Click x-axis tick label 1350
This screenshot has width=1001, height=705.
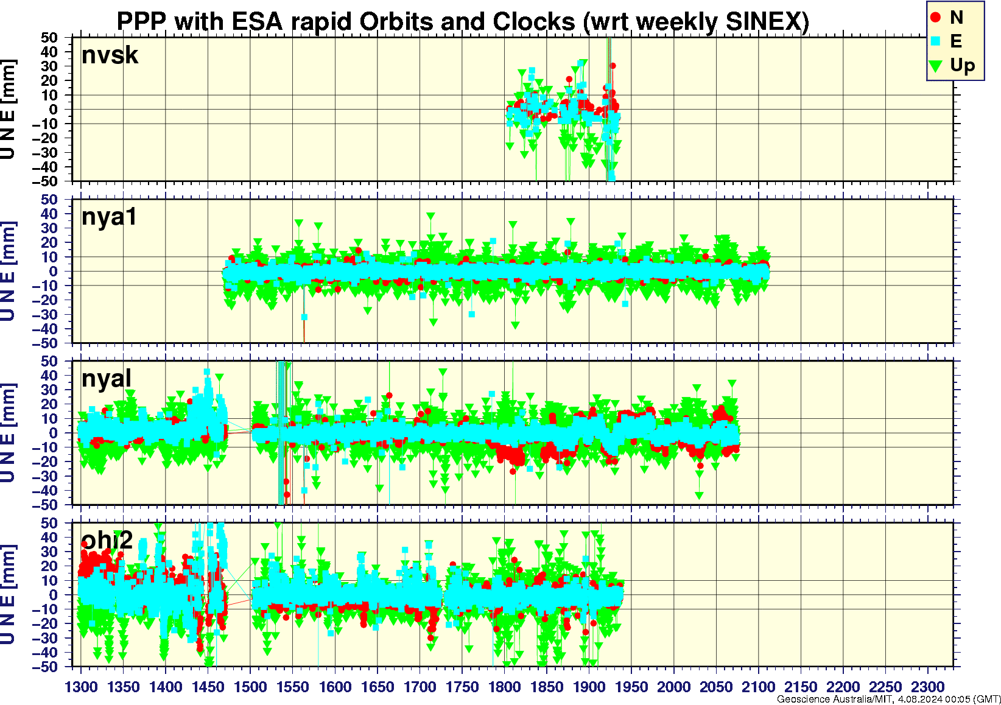pyautogui.click(x=124, y=687)
